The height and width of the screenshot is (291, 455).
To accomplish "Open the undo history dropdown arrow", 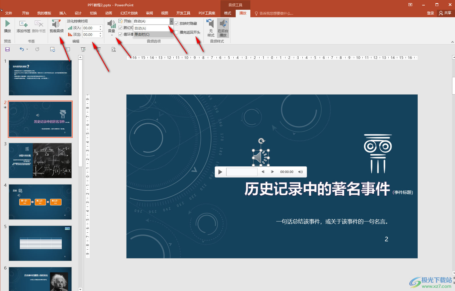I will click(x=27, y=49).
